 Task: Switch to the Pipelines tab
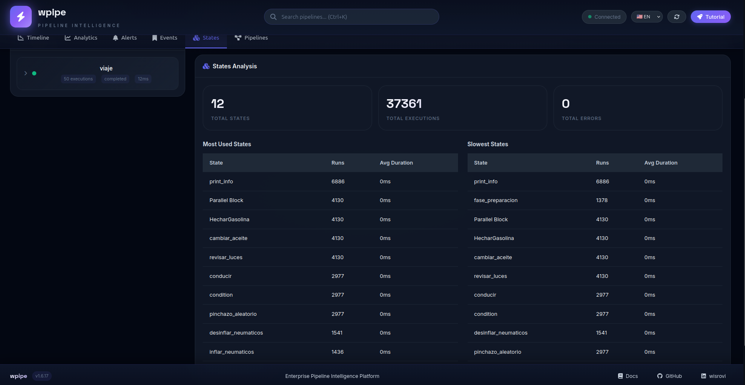point(251,37)
